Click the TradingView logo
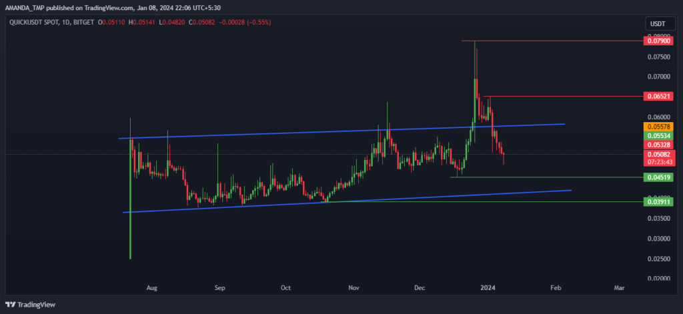The image size is (683, 314). (x=30, y=305)
